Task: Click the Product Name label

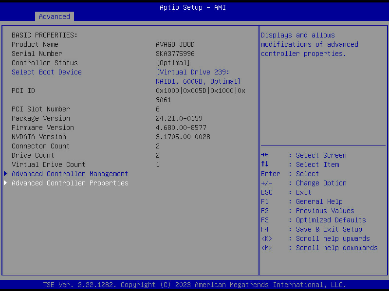Action: click(35, 44)
